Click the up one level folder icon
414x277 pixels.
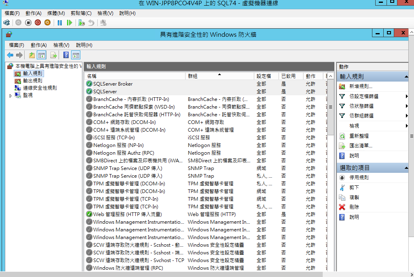point(32,55)
